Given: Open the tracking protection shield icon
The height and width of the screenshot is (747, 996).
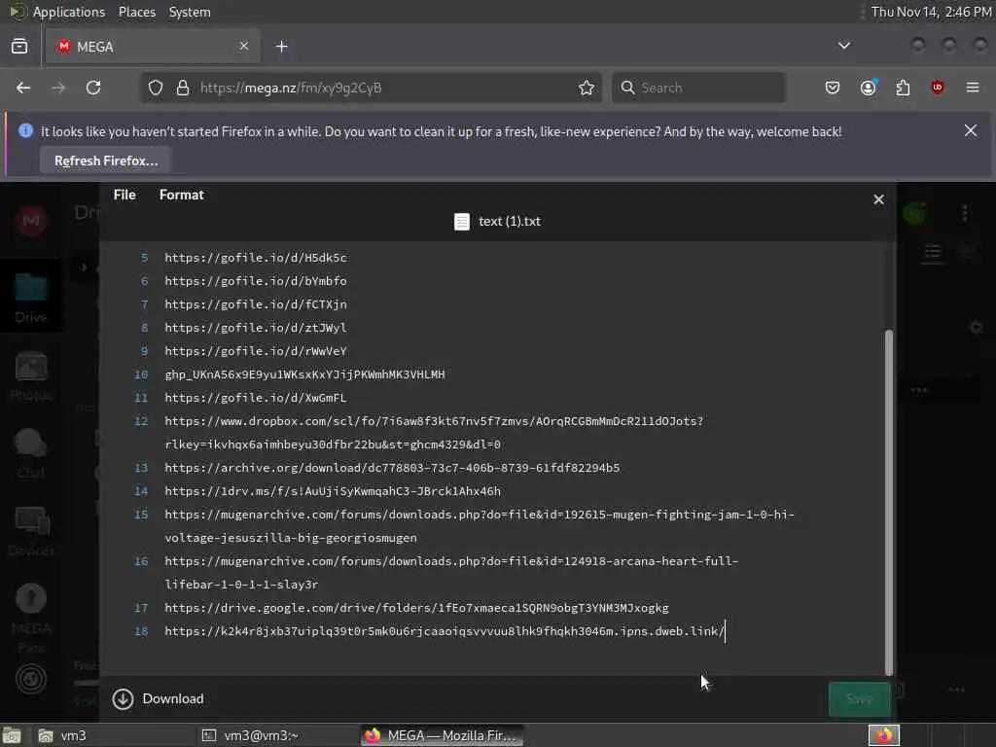Looking at the screenshot, I should tap(156, 88).
